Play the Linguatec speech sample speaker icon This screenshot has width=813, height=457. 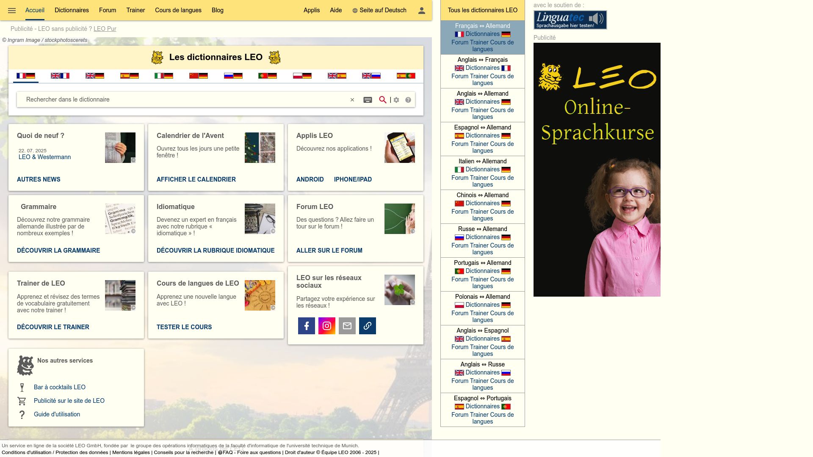pyautogui.click(x=597, y=17)
